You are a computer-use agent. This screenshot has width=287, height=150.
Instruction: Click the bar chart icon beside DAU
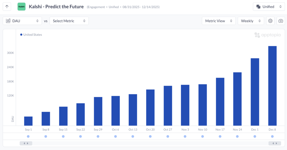pos(8,21)
